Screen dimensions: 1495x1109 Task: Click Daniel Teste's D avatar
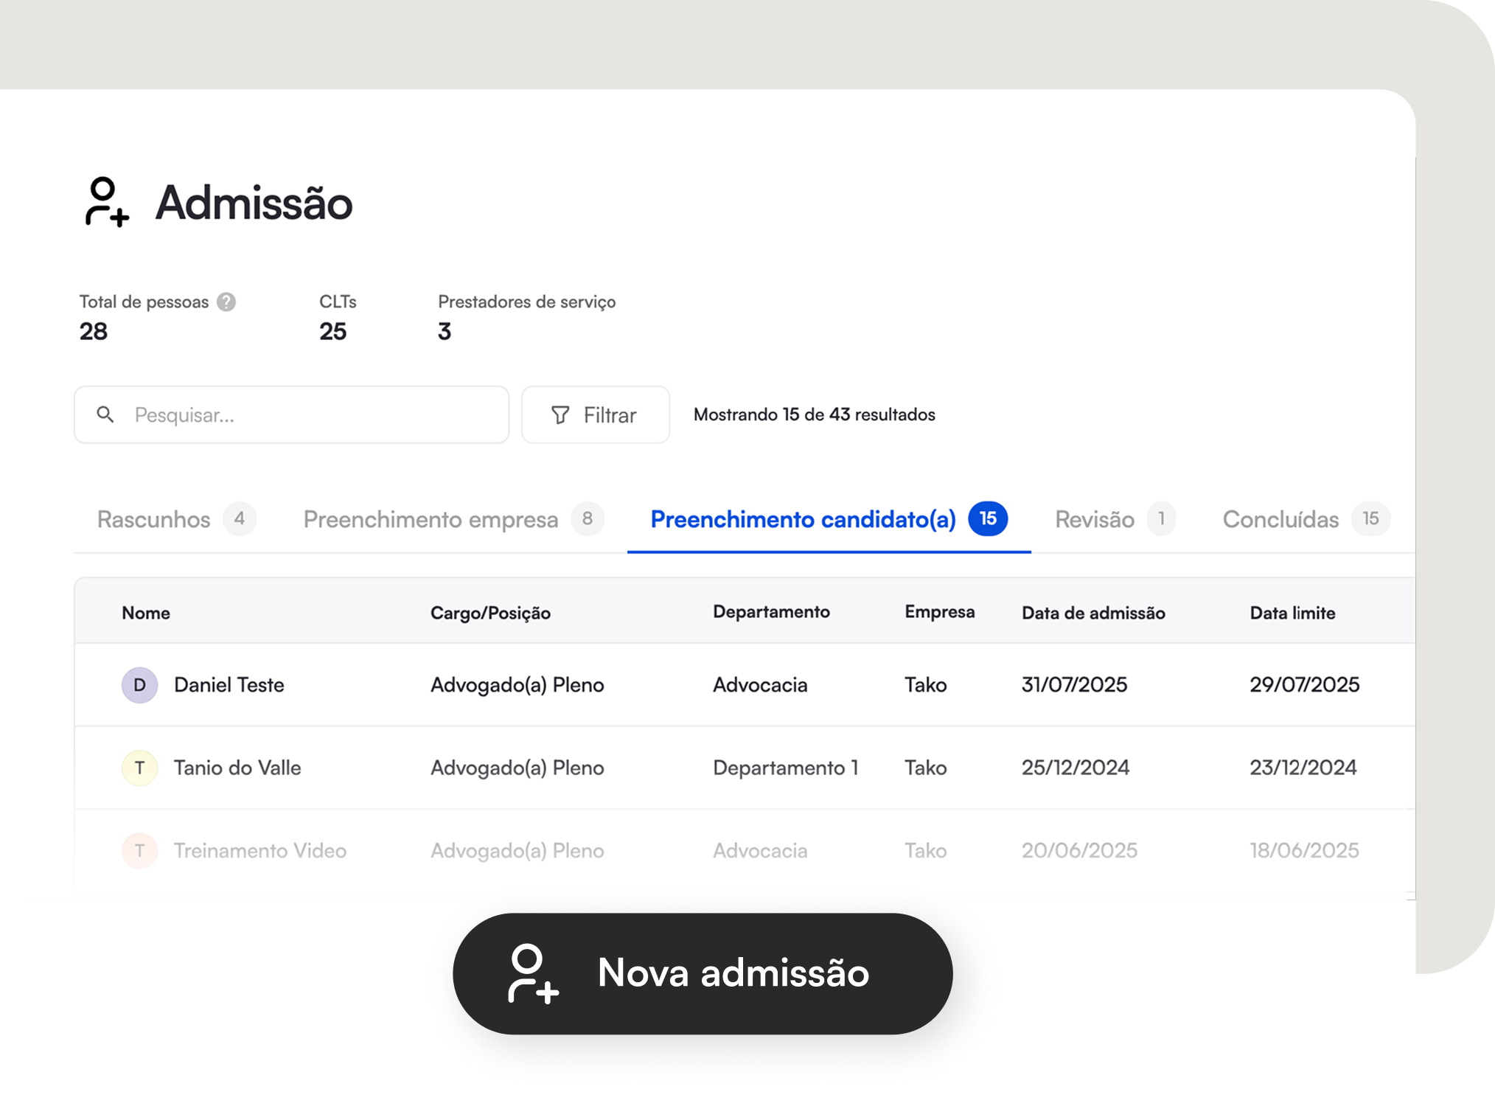click(x=139, y=685)
